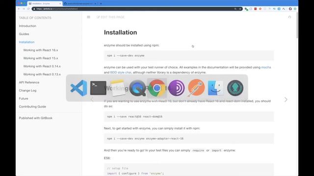Viewport: 314px width, 176px height.
Task: Click the Published with GitBook link
Action: 36,118
